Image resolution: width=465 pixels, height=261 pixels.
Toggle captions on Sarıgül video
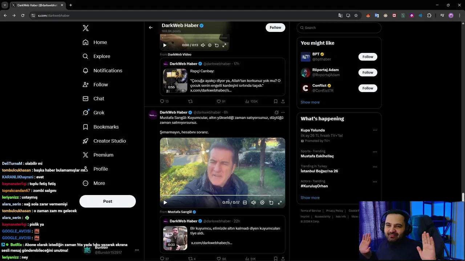tap(245, 203)
